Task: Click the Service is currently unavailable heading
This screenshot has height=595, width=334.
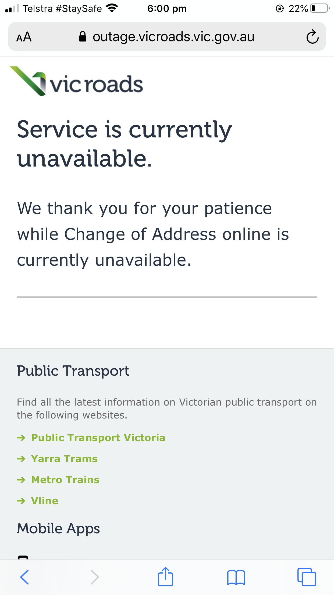Action: [x=125, y=144]
